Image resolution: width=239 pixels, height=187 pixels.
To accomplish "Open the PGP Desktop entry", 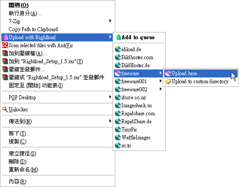I will click(x=57, y=98).
